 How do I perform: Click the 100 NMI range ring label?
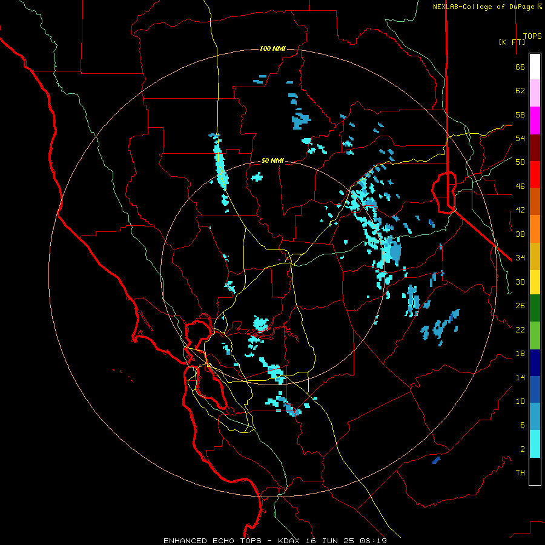[272, 48]
